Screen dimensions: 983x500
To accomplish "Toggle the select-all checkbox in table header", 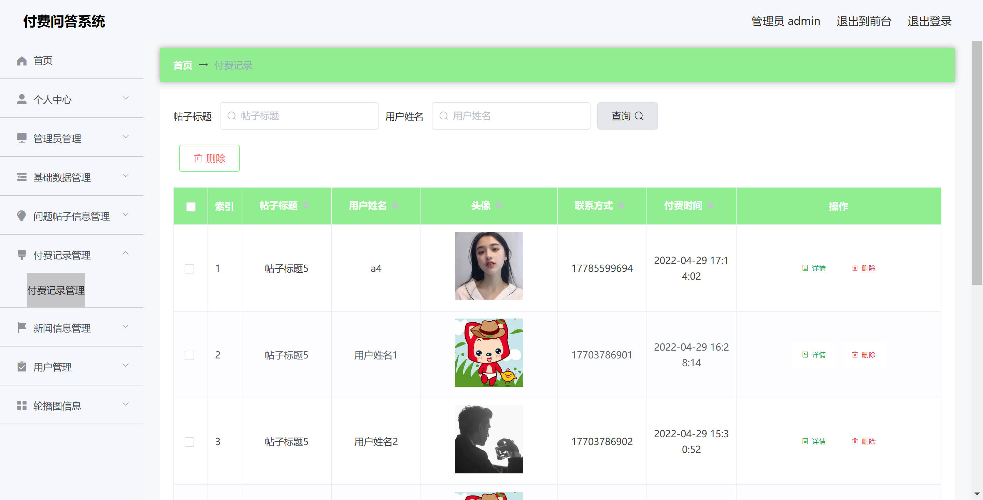I will [190, 206].
